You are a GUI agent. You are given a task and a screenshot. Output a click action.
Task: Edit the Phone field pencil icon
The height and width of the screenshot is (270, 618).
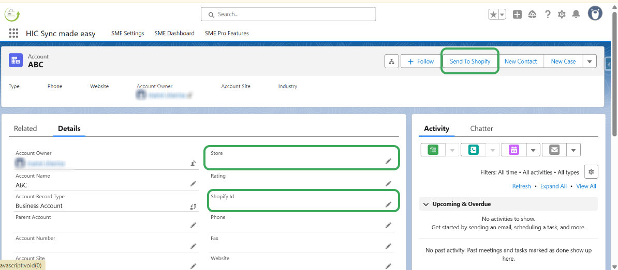(388, 225)
